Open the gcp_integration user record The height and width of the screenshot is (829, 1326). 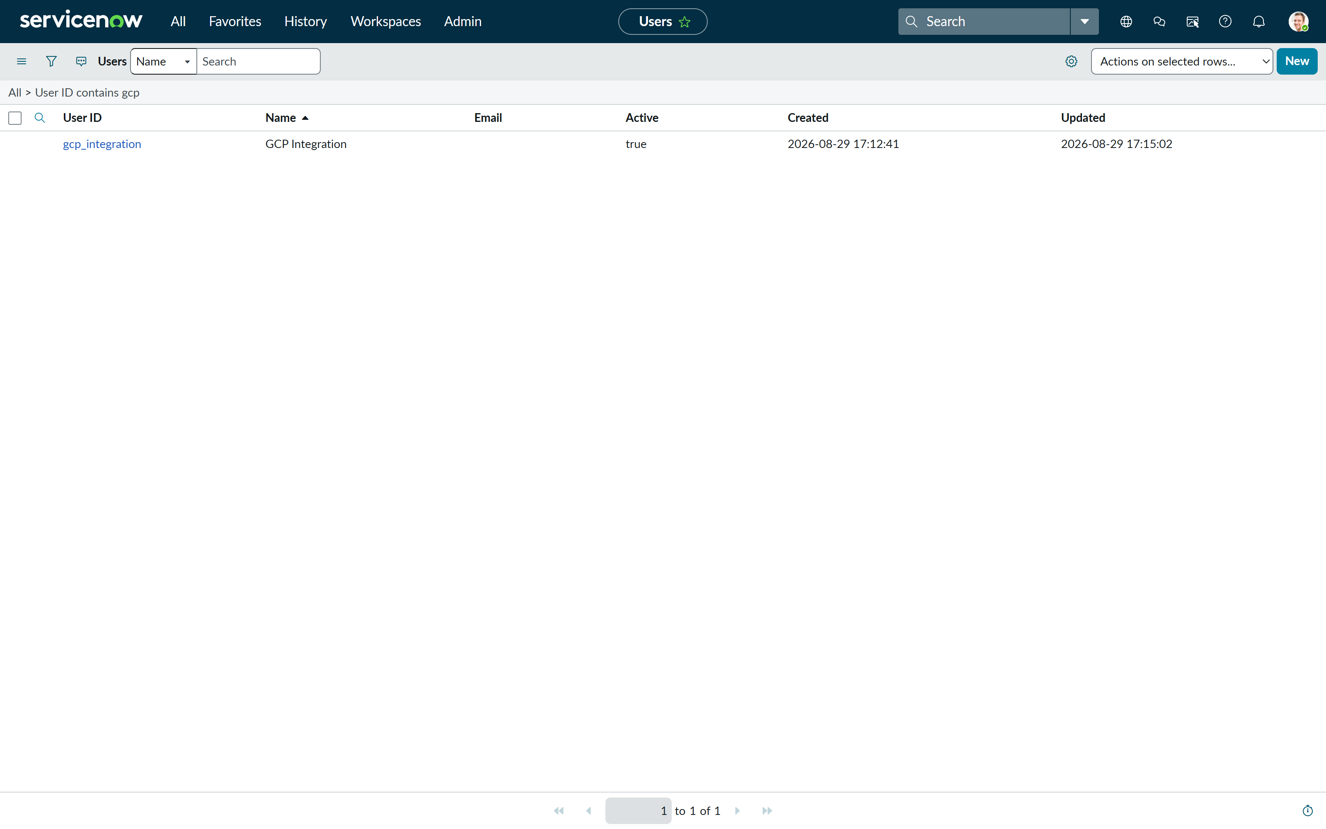point(102,144)
